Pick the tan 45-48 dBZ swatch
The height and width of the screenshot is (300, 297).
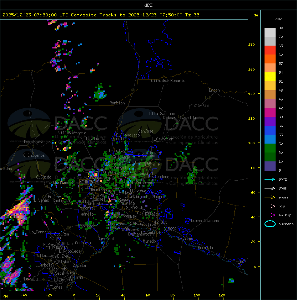click(270, 95)
